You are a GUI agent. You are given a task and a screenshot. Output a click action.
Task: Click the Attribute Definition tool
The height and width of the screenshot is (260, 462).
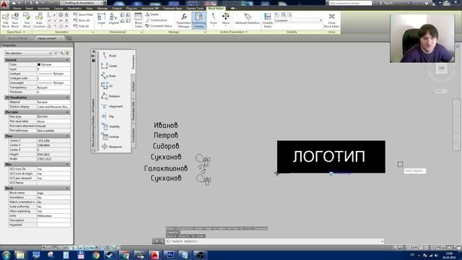(248, 19)
